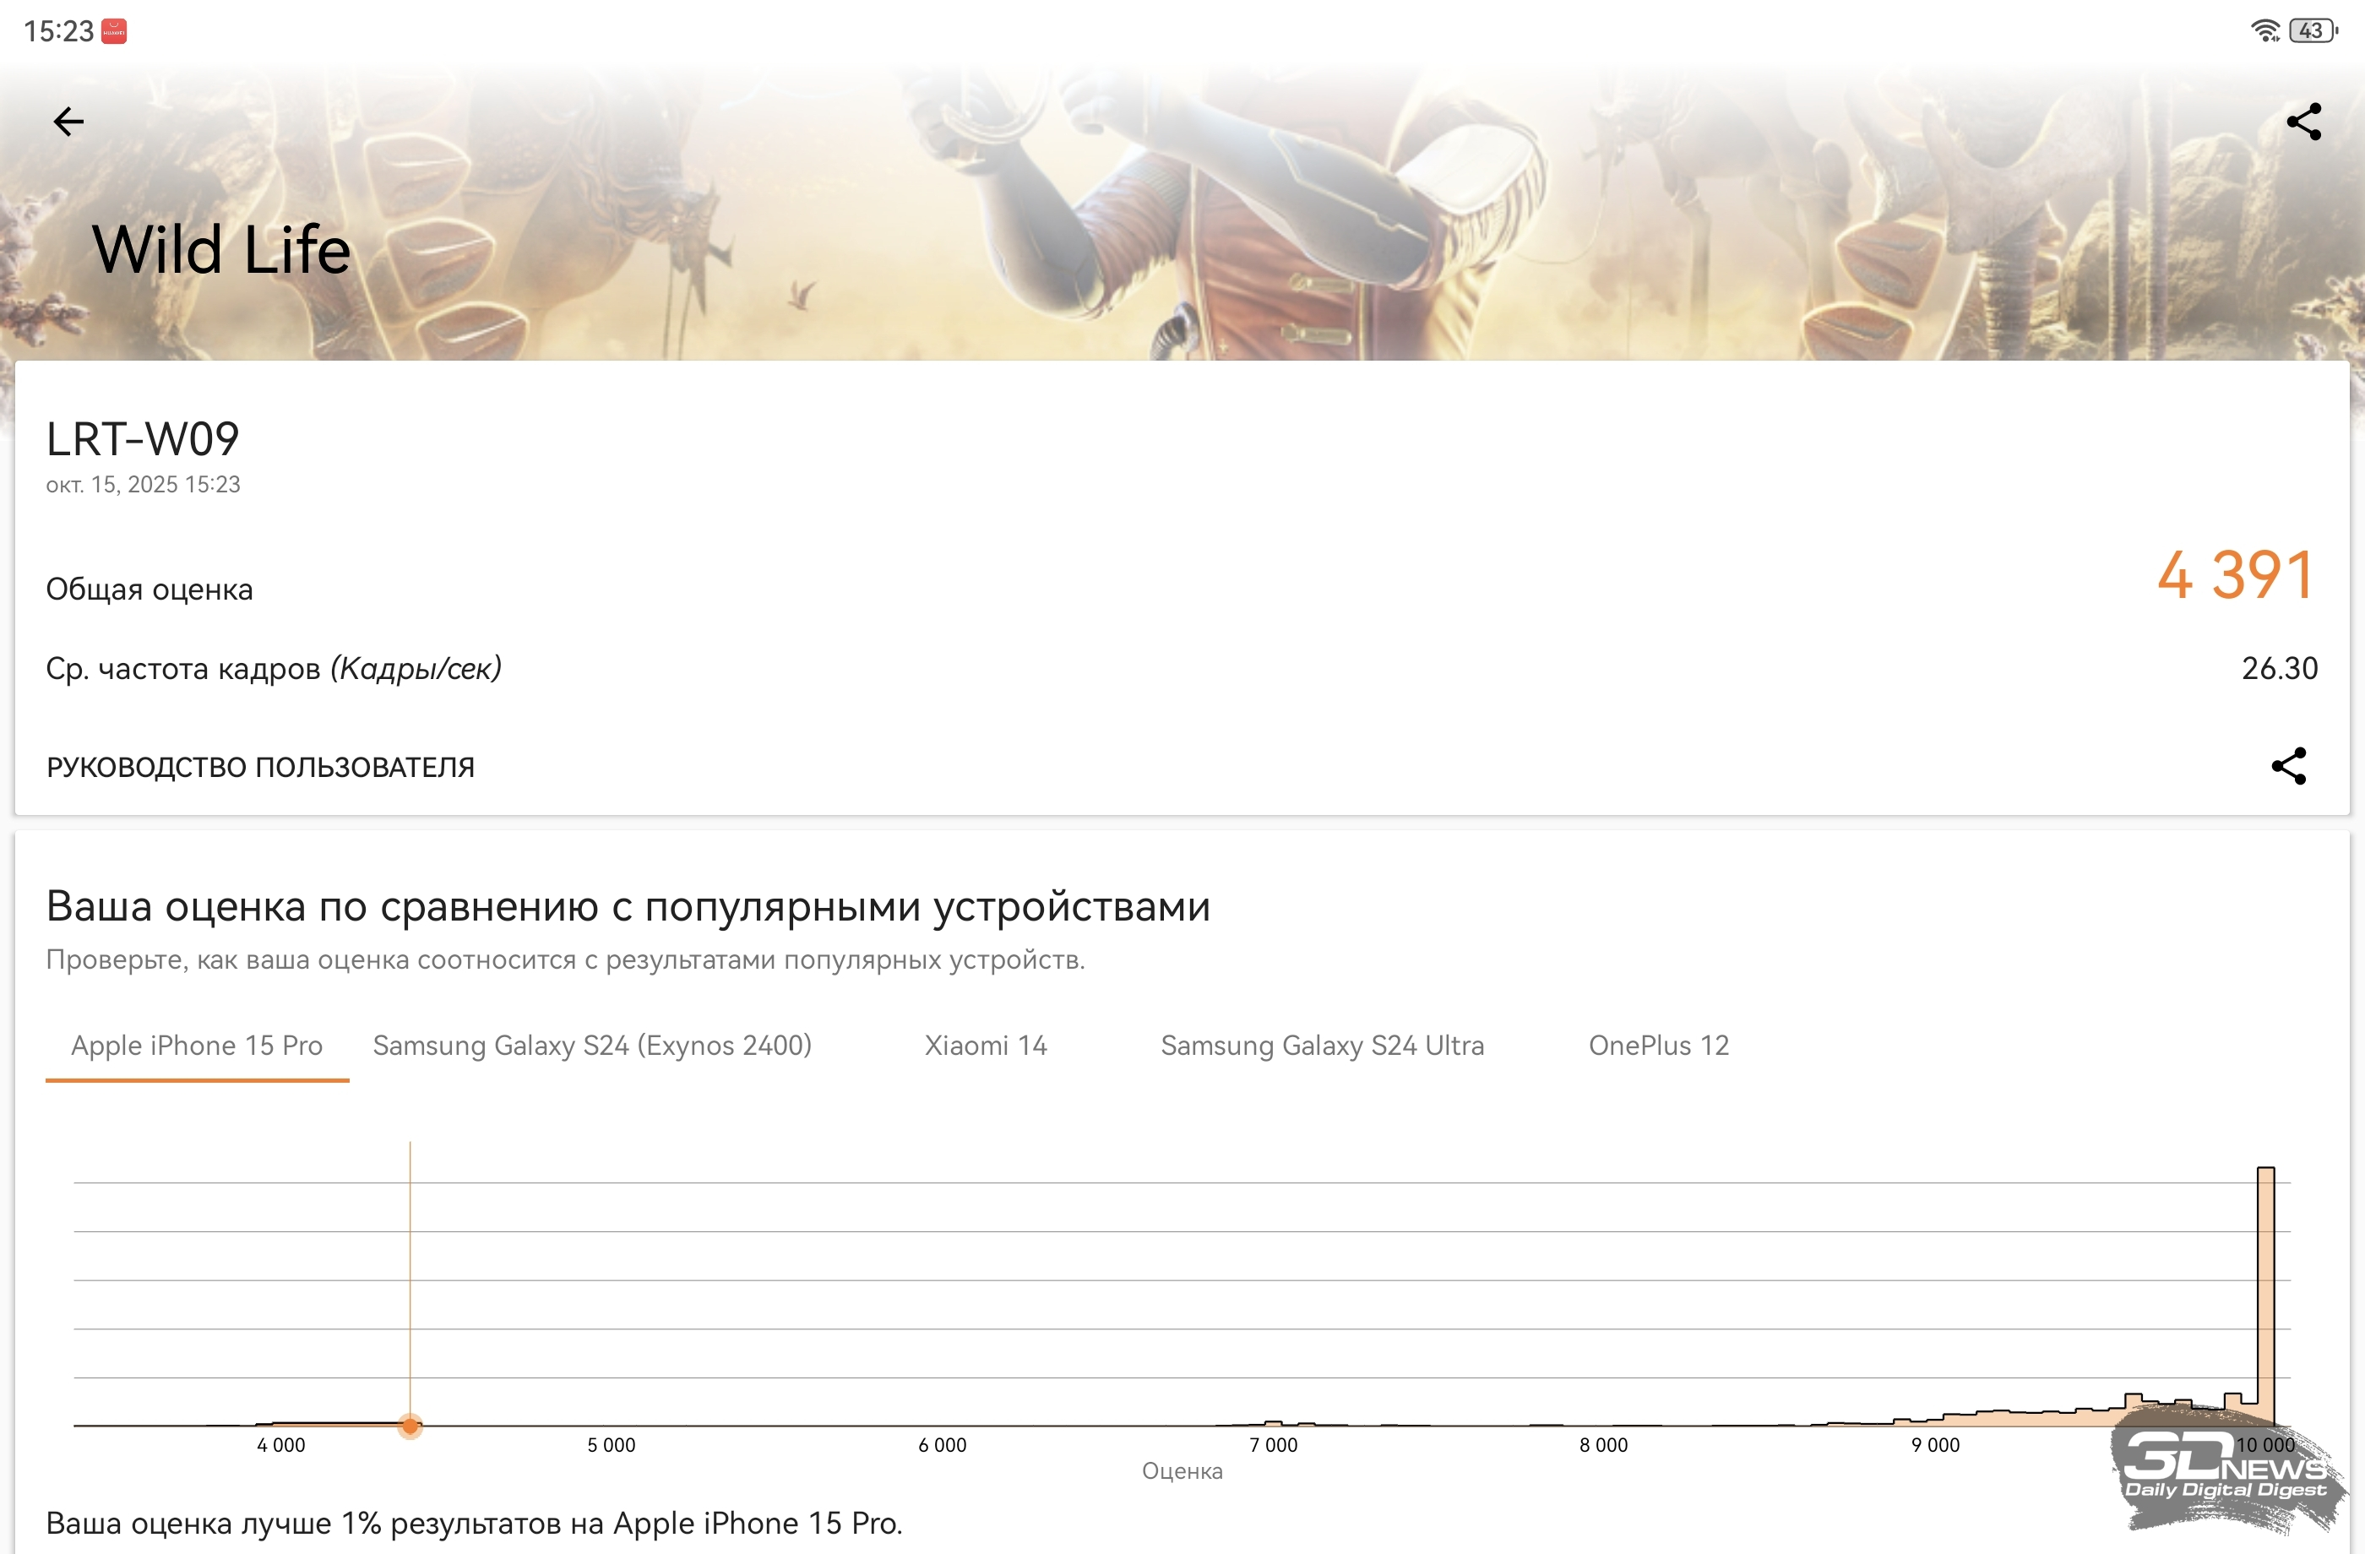Tap the Huawei notification icon in status bar
This screenshot has width=2365, height=1554.
click(x=114, y=32)
